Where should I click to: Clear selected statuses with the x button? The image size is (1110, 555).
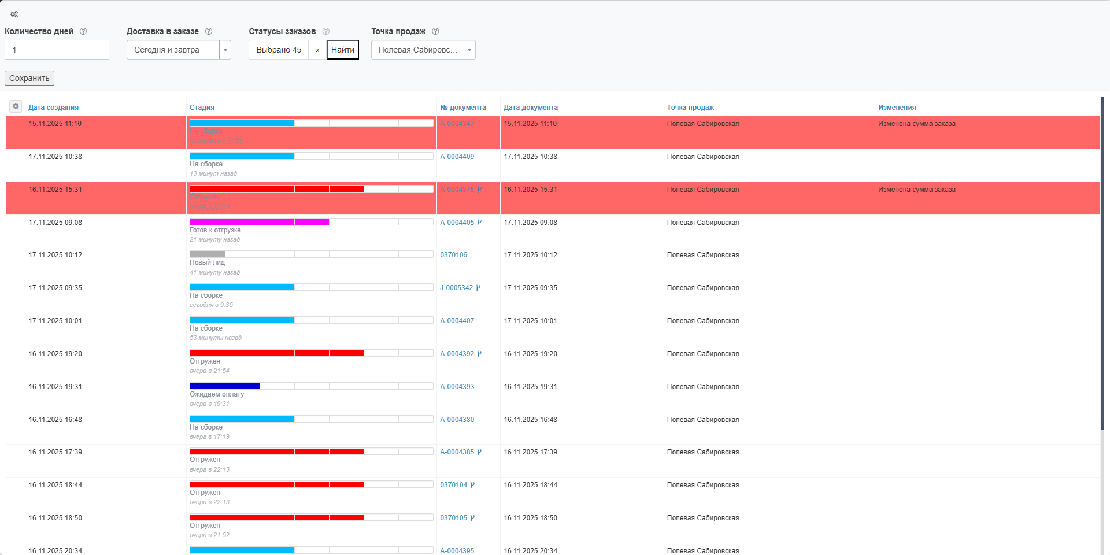(317, 50)
